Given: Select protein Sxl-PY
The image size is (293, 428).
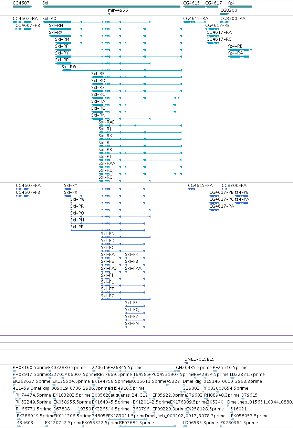Looking at the screenshot, I should pos(71,186).
